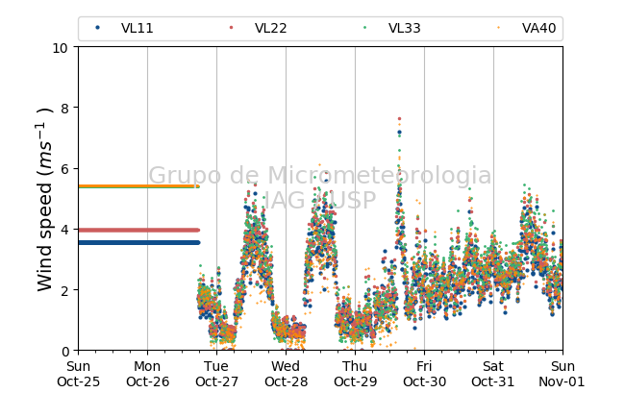Click the Fri Oct-30 x-axis label
625x393 pixels.
click(x=424, y=374)
